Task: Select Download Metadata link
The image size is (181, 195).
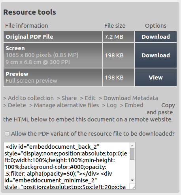Action: 128,98
